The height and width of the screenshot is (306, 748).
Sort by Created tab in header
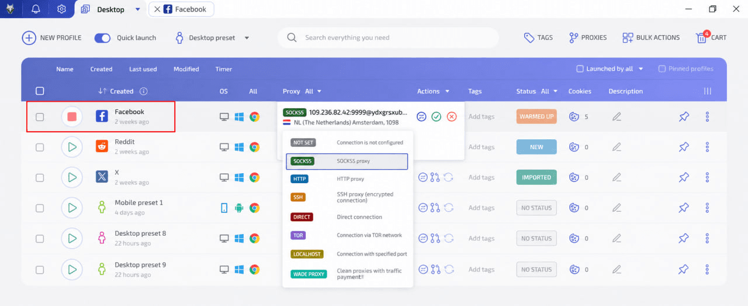point(101,69)
